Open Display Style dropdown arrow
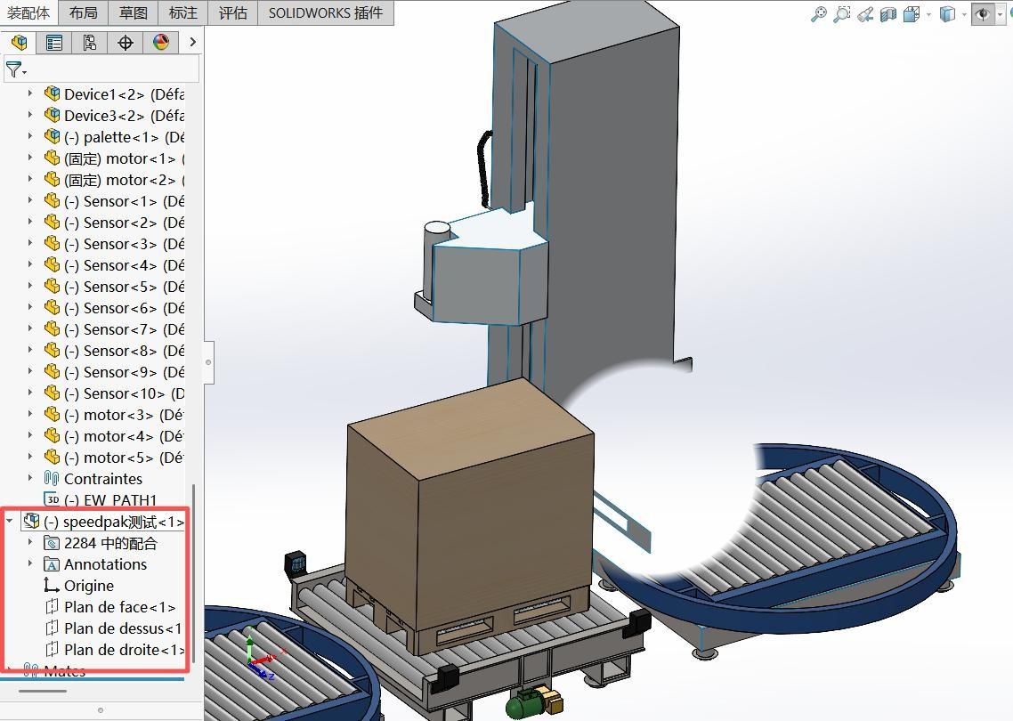Screen dimensions: 1013x721 click(x=963, y=15)
